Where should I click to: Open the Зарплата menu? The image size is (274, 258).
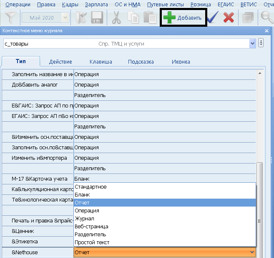96,5
